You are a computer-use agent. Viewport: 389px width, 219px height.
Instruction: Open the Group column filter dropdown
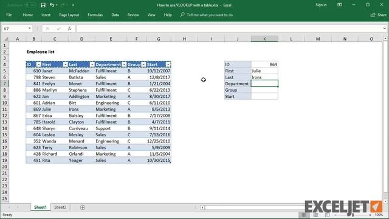tap(143, 64)
